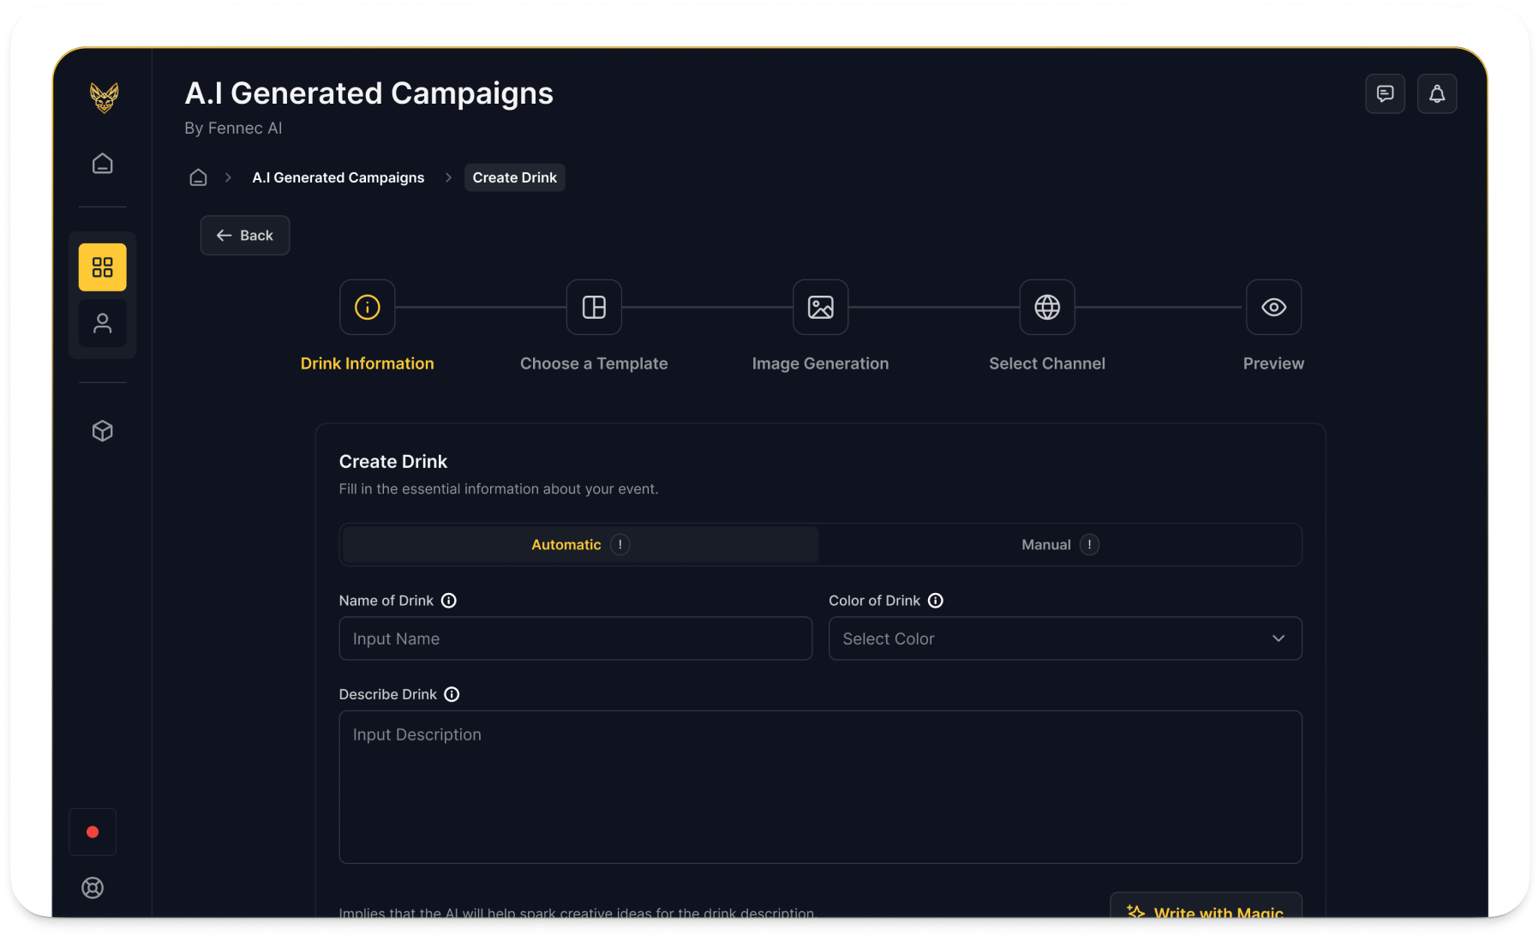Open the lifebuoy support icon

[93, 888]
